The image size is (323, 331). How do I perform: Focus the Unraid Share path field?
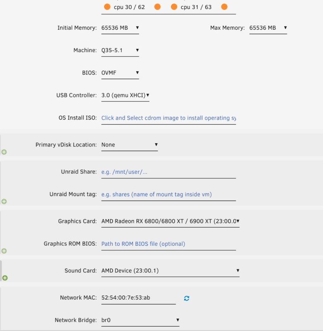point(169,172)
